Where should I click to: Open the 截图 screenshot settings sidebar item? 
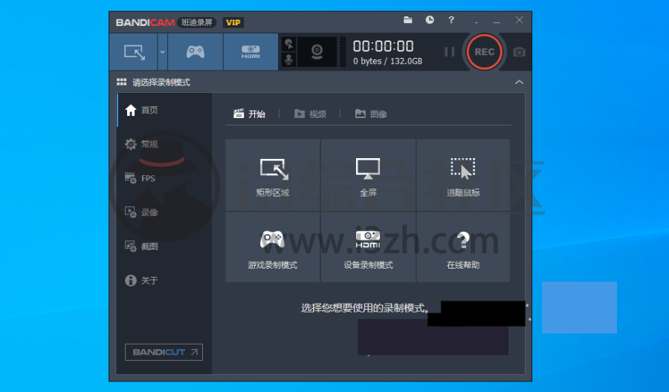point(164,246)
